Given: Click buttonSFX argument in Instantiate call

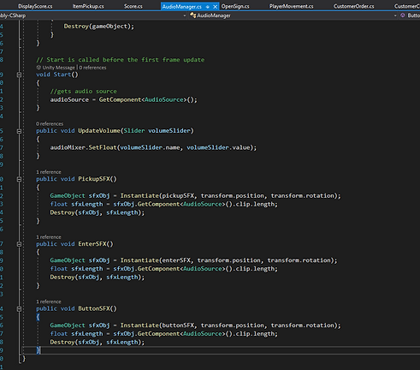Looking at the screenshot, I should tap(178, 325).
